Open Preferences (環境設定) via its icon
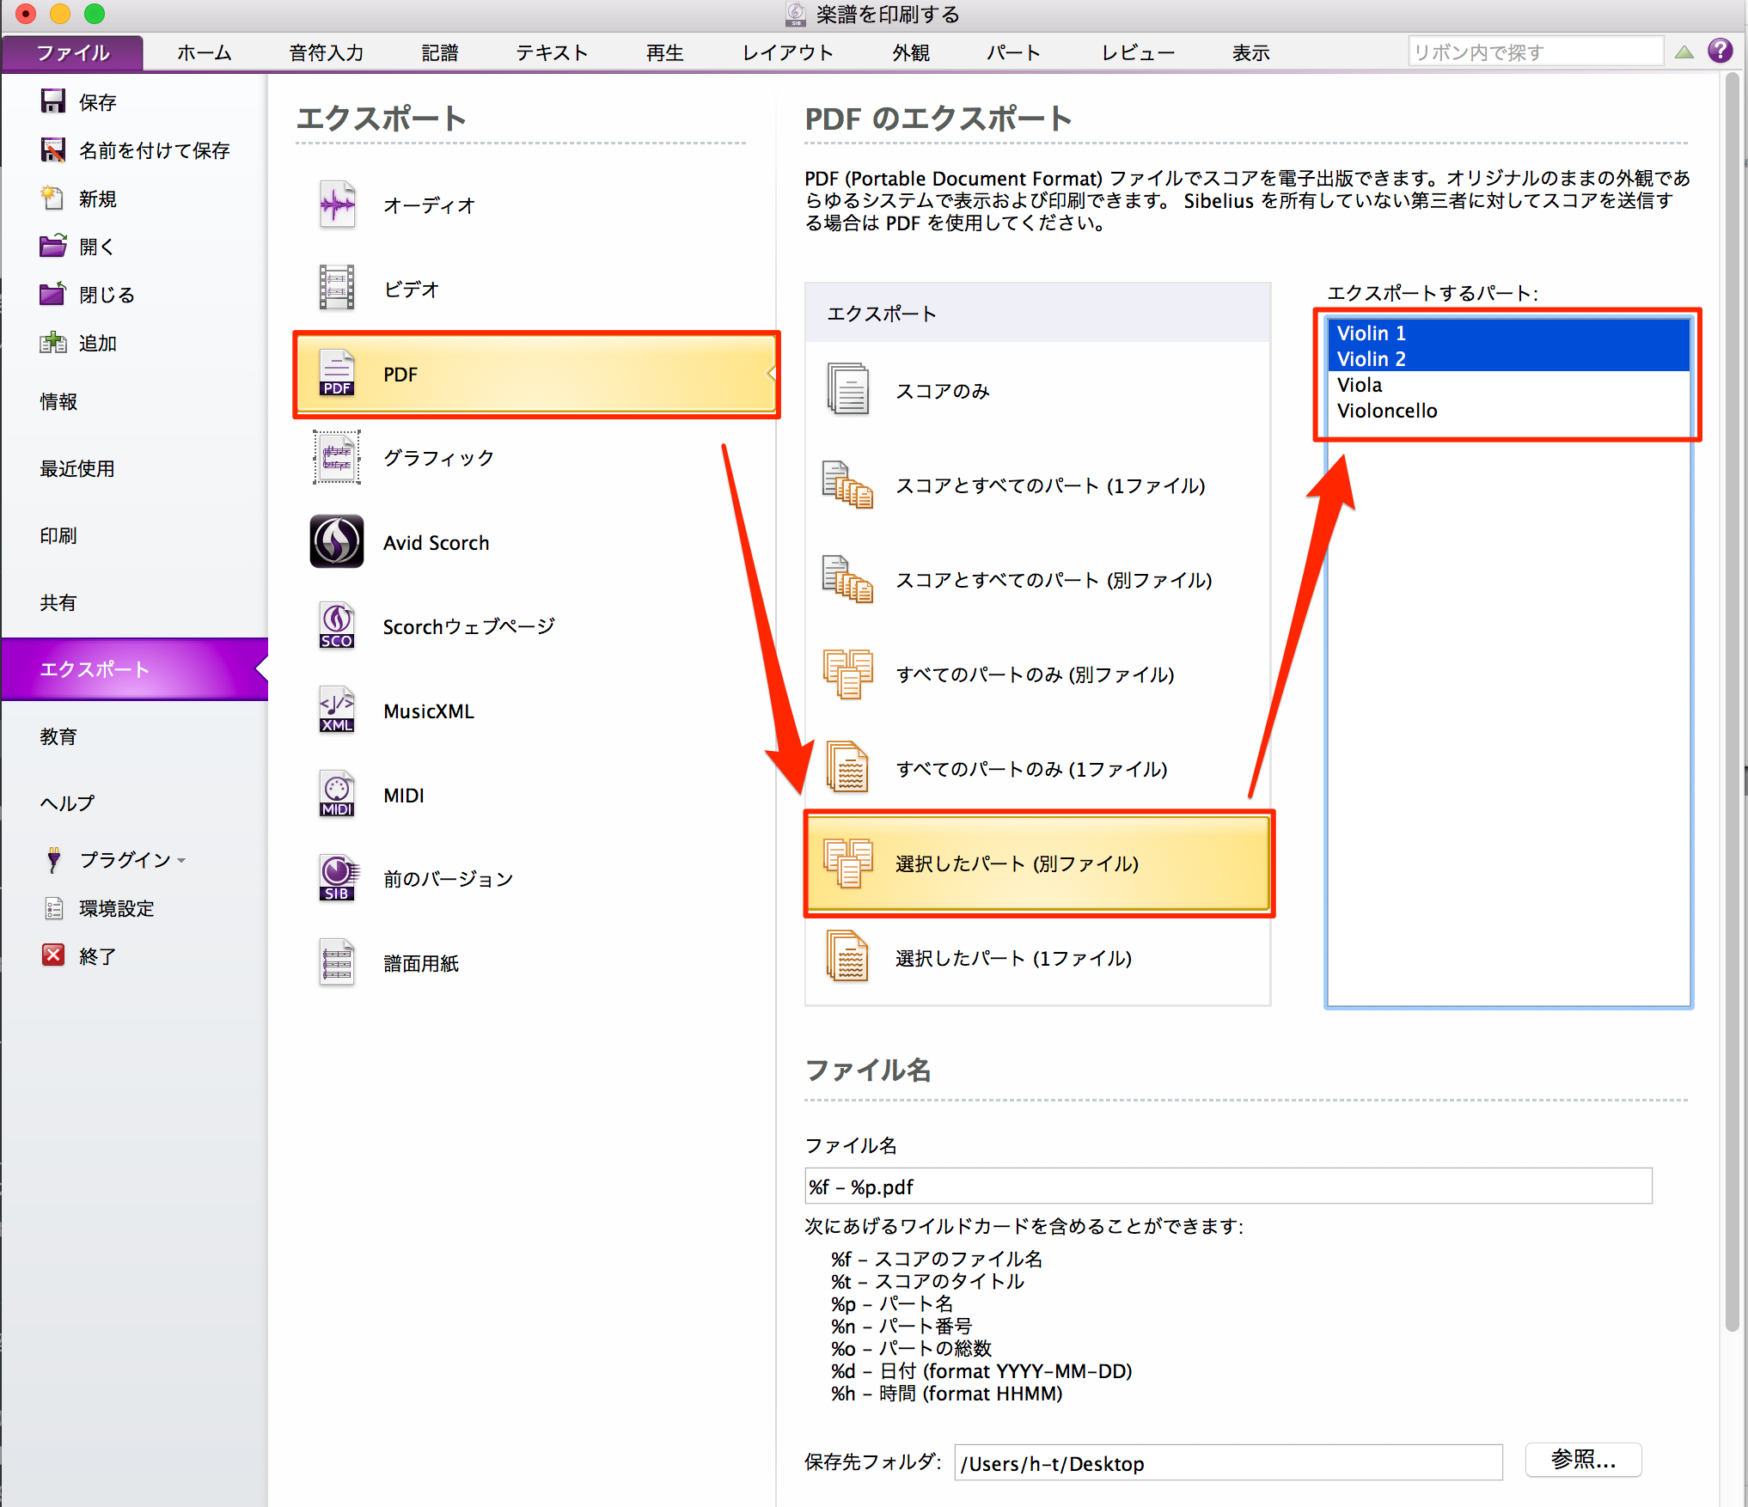1748x1507 pixels. coord(53,907)
